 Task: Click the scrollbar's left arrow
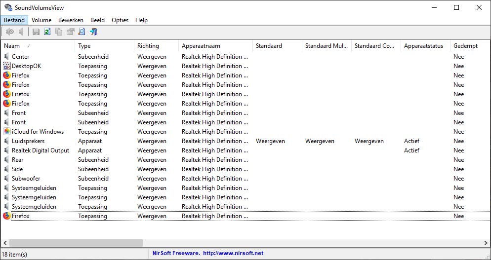click(x=5, y=243)
